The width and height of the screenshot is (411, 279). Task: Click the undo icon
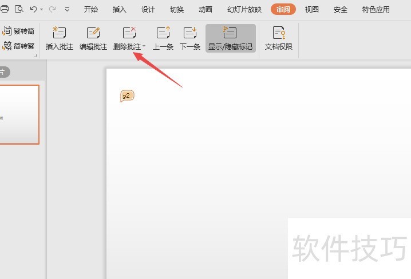33,9
